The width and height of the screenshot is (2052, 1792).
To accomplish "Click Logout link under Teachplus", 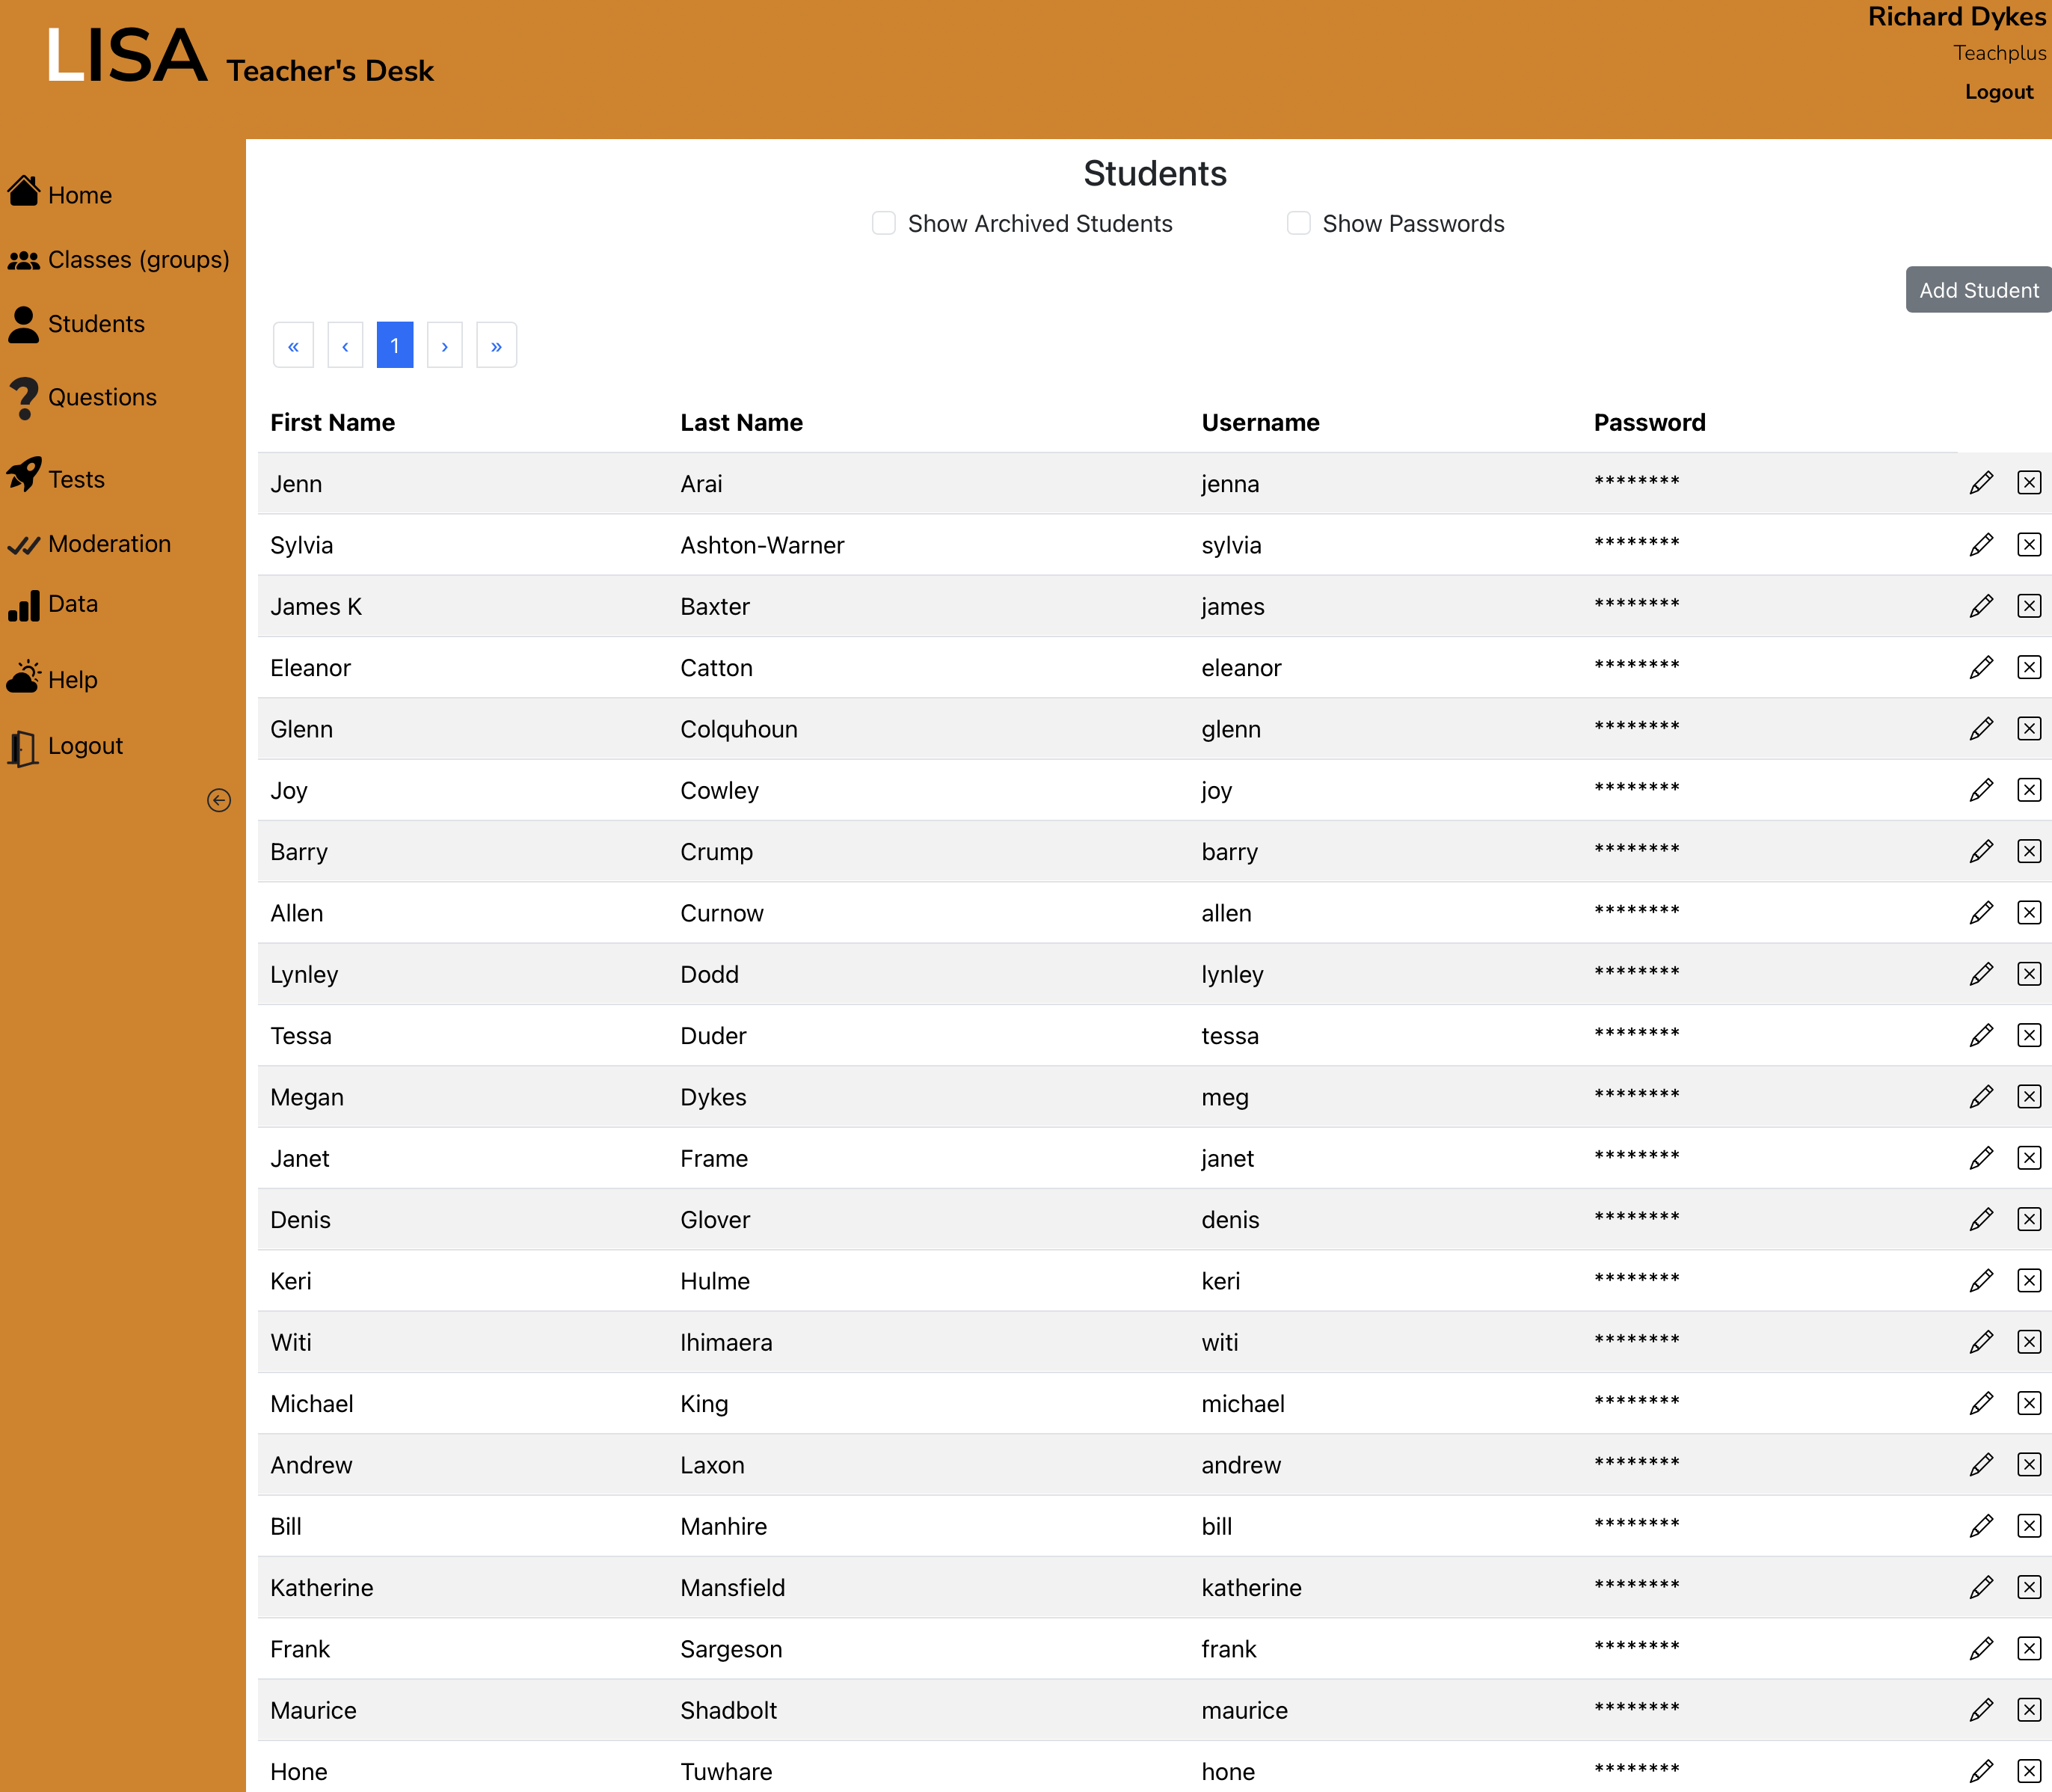I will point(1998,92).
